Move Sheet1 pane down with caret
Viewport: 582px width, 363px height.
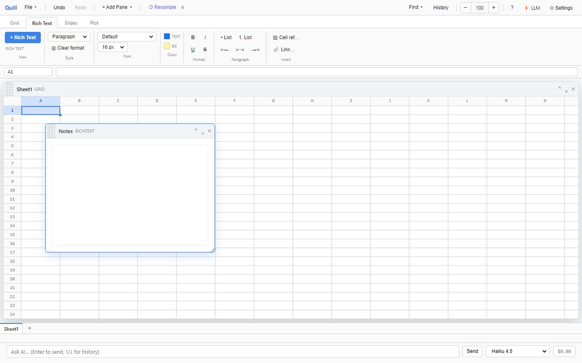(x=566, y=91)
